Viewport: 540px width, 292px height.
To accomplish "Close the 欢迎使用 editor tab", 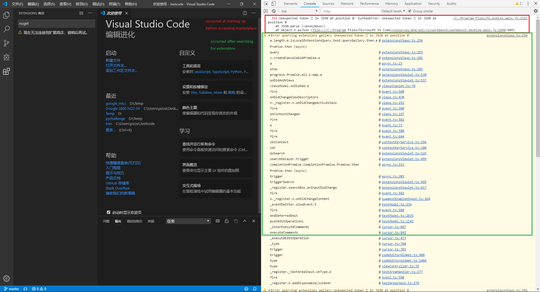I will (127, 13).
